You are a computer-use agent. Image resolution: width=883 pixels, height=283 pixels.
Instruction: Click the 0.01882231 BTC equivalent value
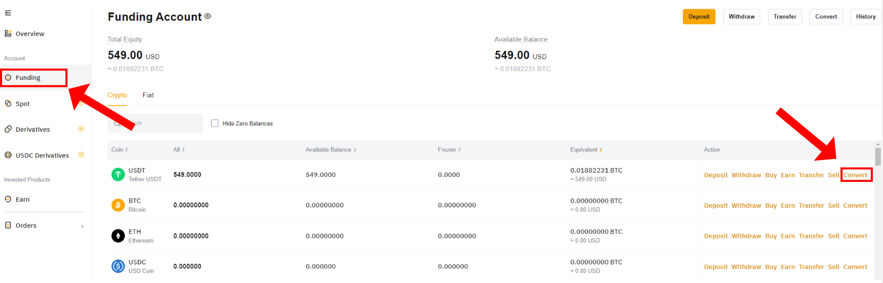tap(596, 171)
